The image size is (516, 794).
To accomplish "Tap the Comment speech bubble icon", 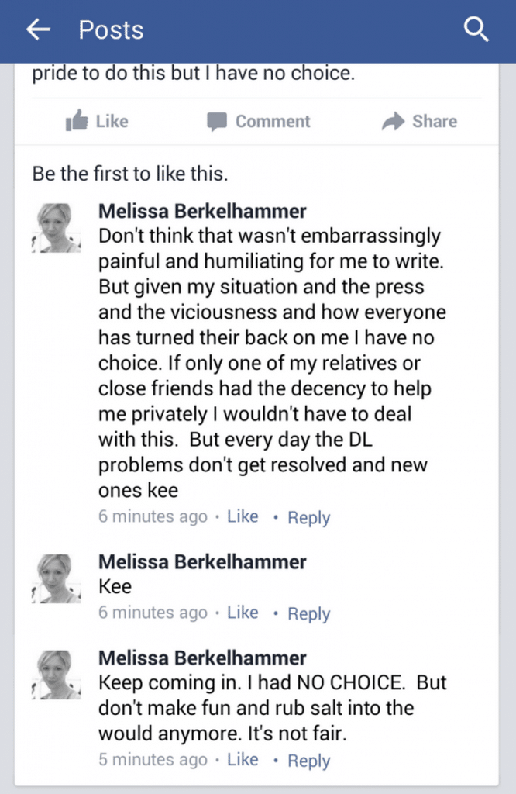I will (x=216, y=122).
